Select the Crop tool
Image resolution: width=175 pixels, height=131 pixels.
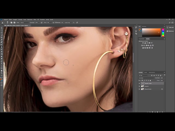pyautogui.click(x=2, y=37)
